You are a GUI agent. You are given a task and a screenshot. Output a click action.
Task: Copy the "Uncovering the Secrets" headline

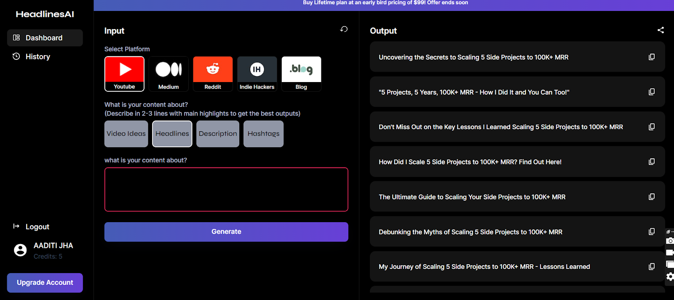click(652, 57)
